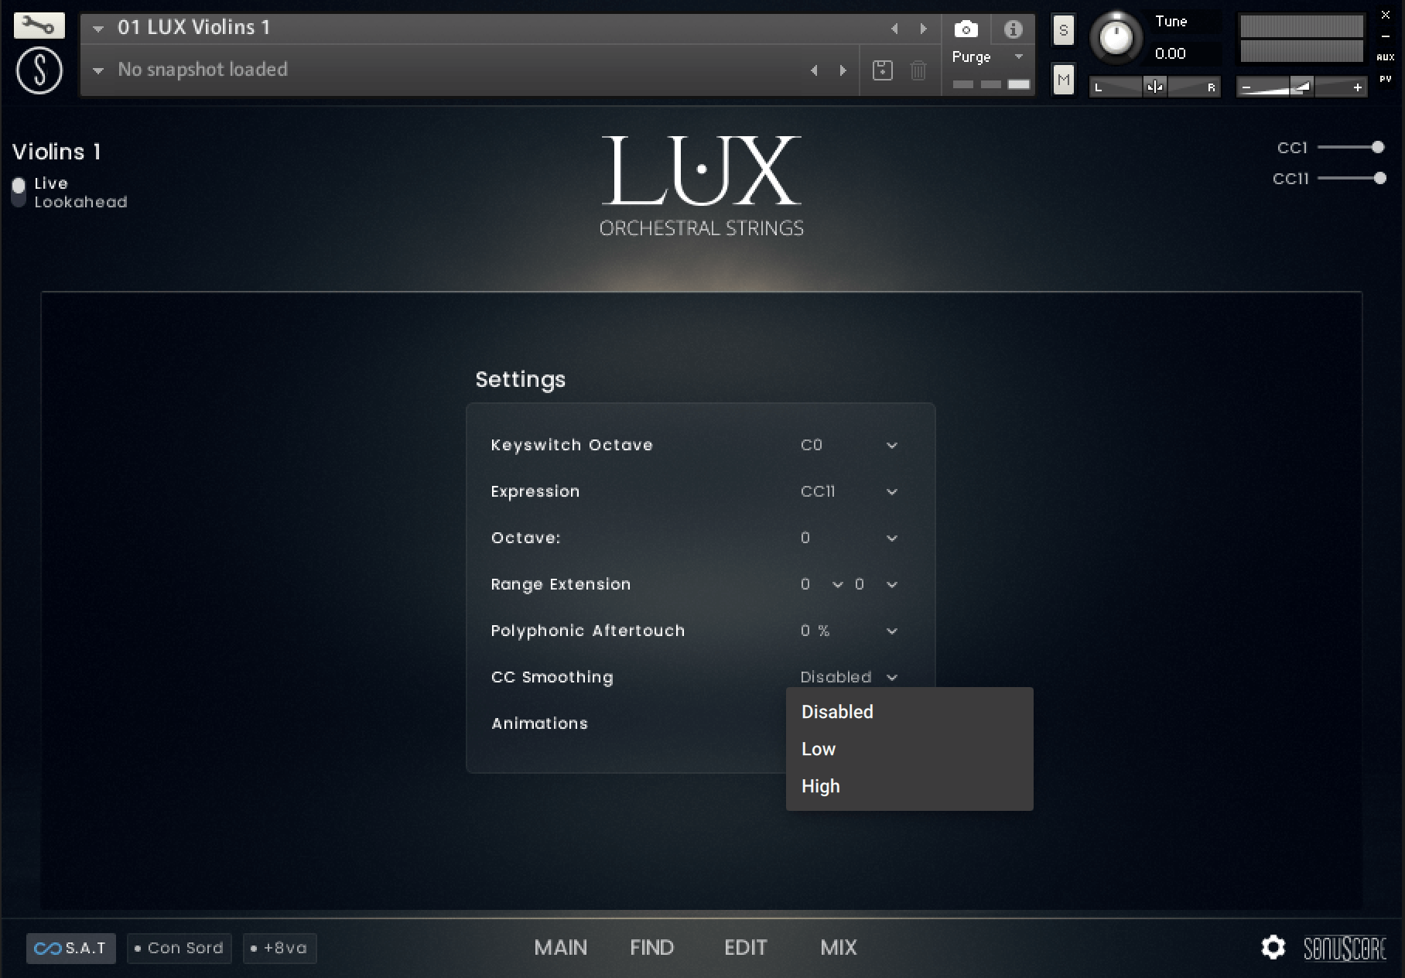Click the save snapshot icon
Image resolution: width=1405 pixels, height=978 pixels.
pos(882,70)
